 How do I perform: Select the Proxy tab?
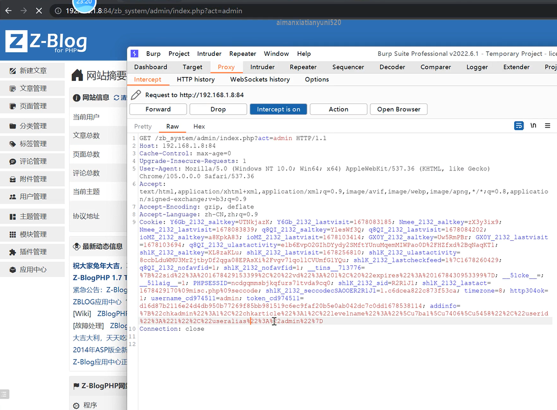[x=226, y=67]
